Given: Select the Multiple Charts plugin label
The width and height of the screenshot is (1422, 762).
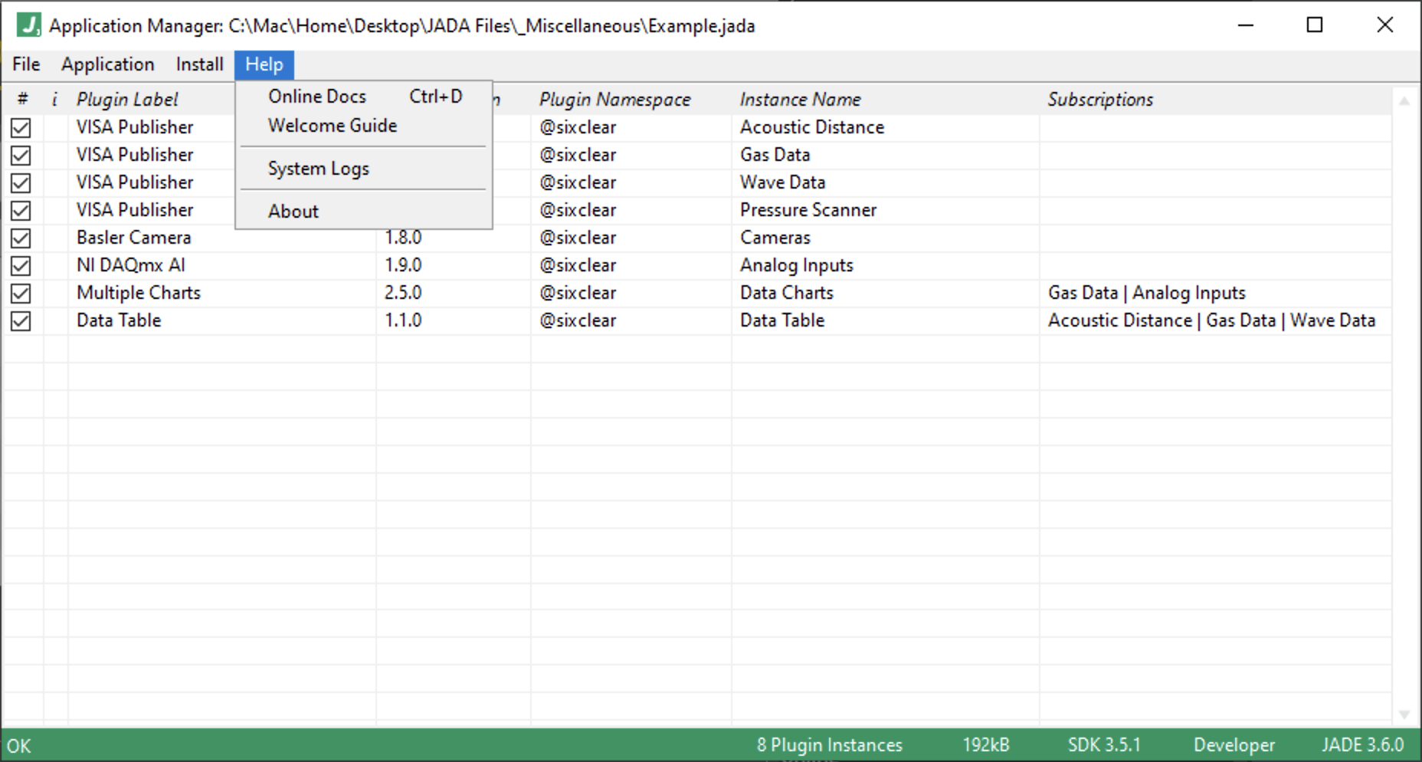Looking at the screenshot, I should pos(139,293).
